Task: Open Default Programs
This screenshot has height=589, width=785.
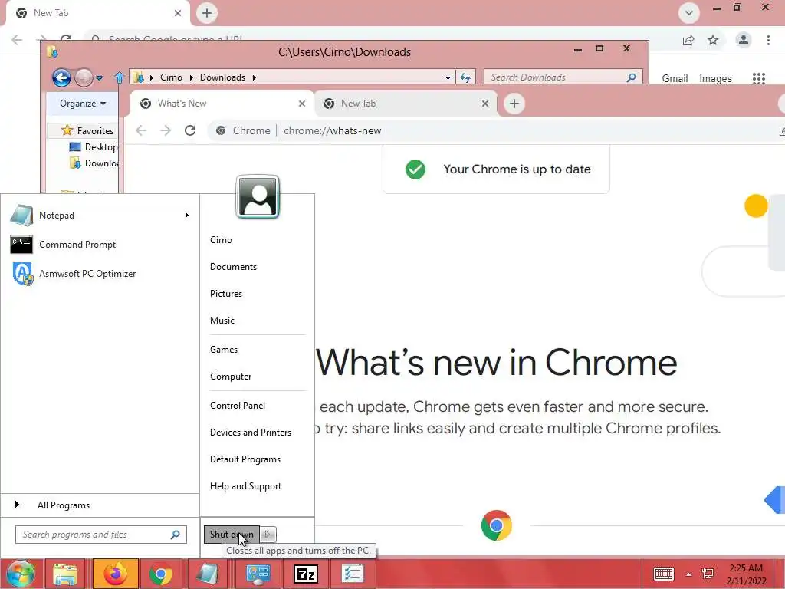Action: click(x=245, y=459)
